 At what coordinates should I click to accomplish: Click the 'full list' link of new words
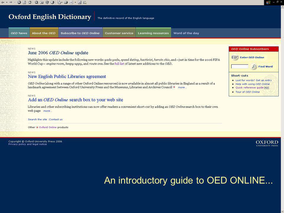coord(119,64)
